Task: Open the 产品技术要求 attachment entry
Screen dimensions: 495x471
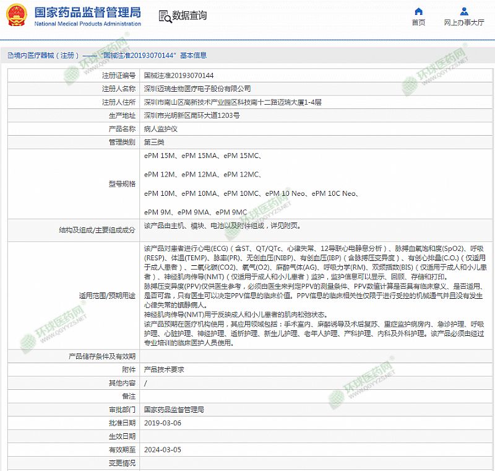Action: [164, 369]
